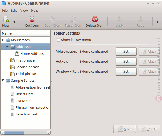Set the Hotkey for the folder
This screenshot has height=136, width=162.
point(126,62)
